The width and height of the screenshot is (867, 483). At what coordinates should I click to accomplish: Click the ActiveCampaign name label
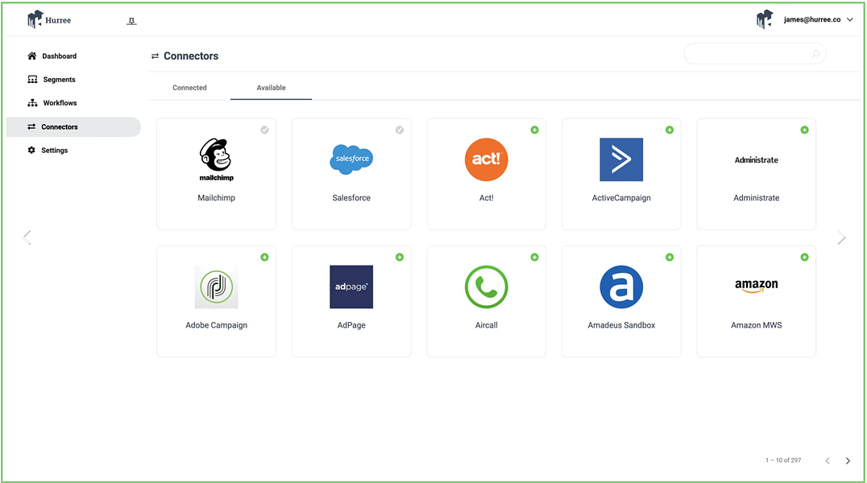pyautogui.click(x=621, y=198)
